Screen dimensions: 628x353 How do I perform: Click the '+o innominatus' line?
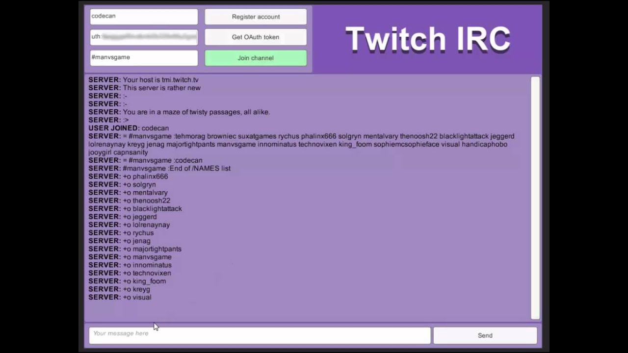130,265
